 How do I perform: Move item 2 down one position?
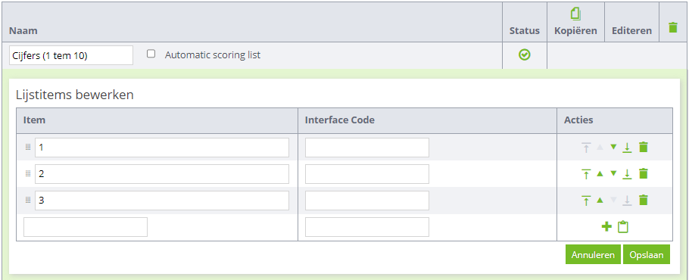pos(613,173)
